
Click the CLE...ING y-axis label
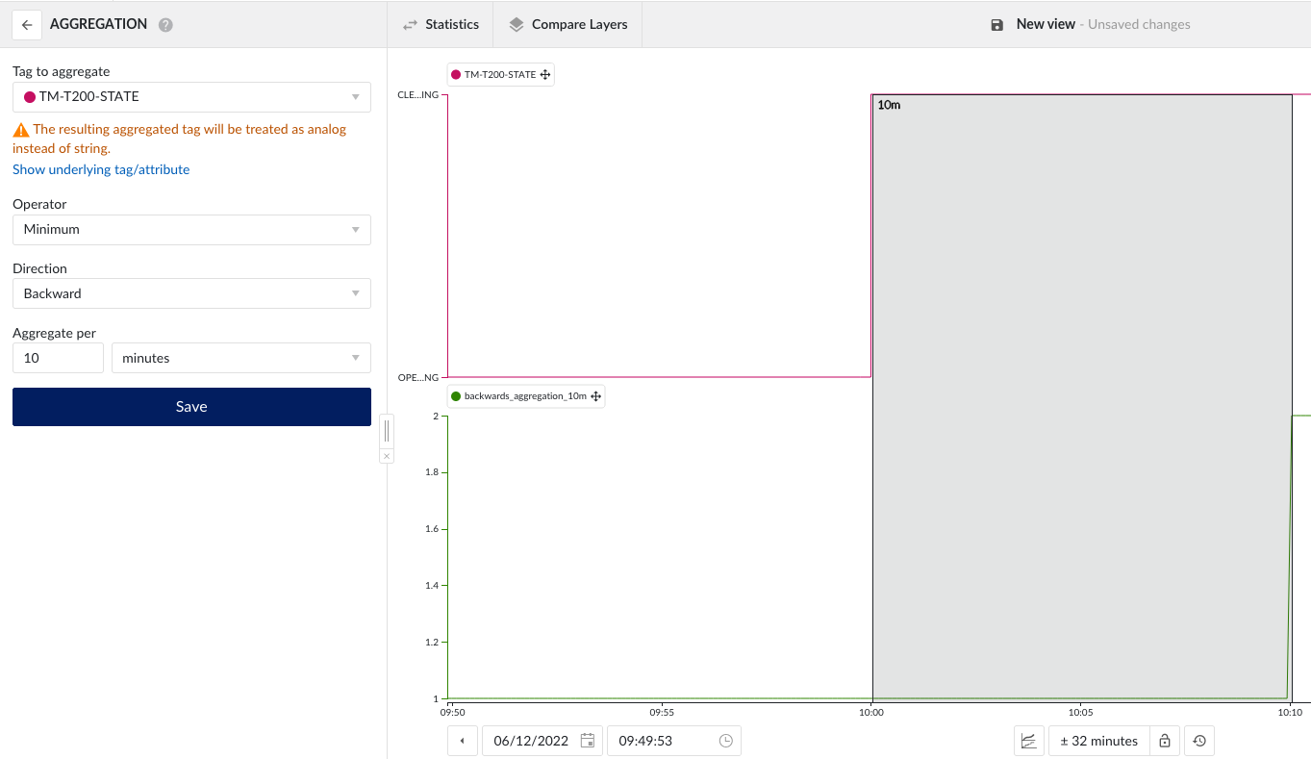(417, 94)
